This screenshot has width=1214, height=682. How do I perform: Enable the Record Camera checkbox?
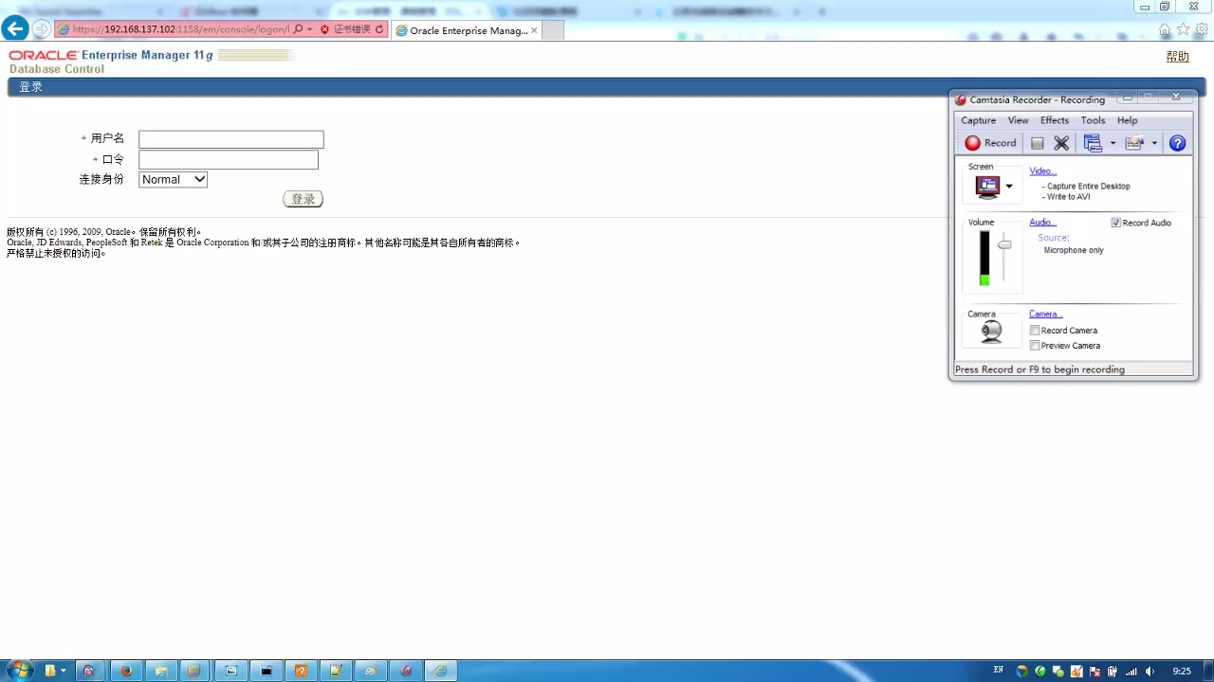[1035, 331]
